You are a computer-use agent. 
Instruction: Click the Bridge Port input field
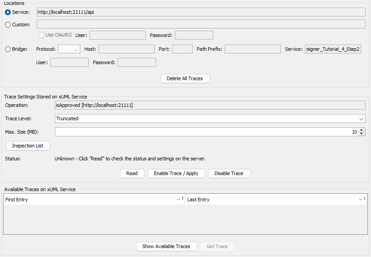pos(182,49)
